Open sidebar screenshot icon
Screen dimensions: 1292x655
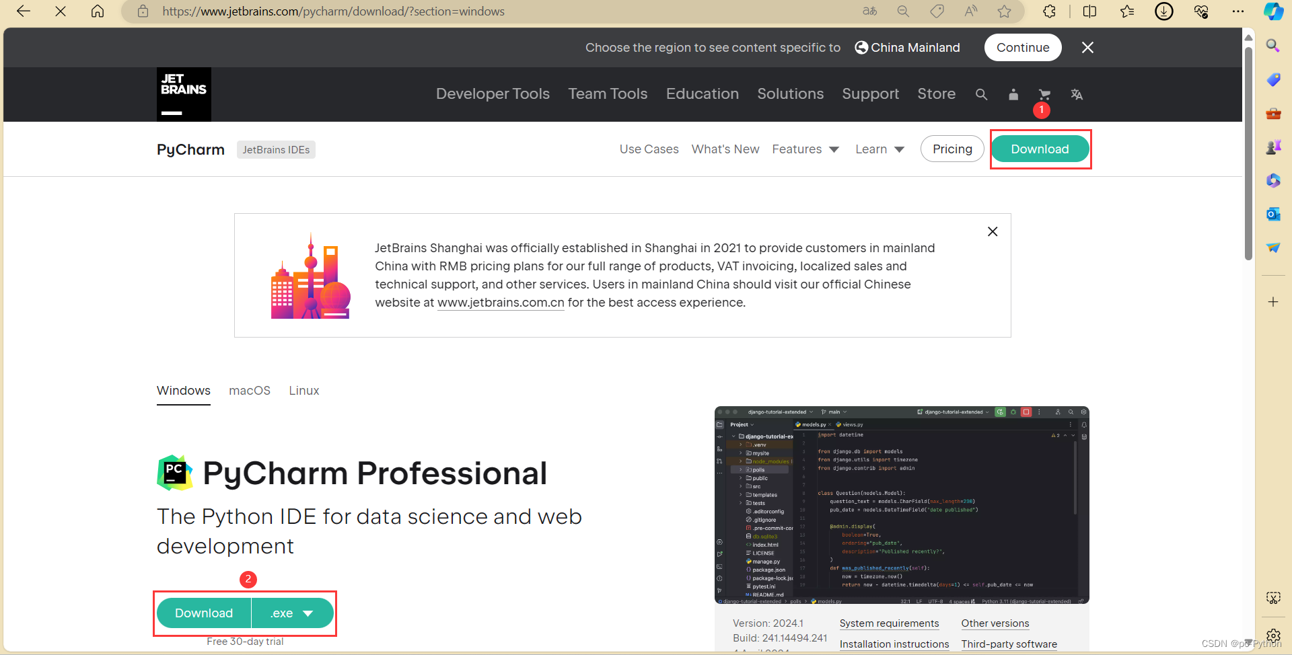point(1273,598)
